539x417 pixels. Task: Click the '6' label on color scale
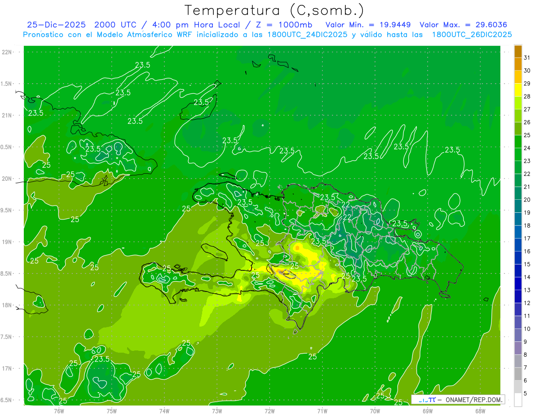click(526, 381)
